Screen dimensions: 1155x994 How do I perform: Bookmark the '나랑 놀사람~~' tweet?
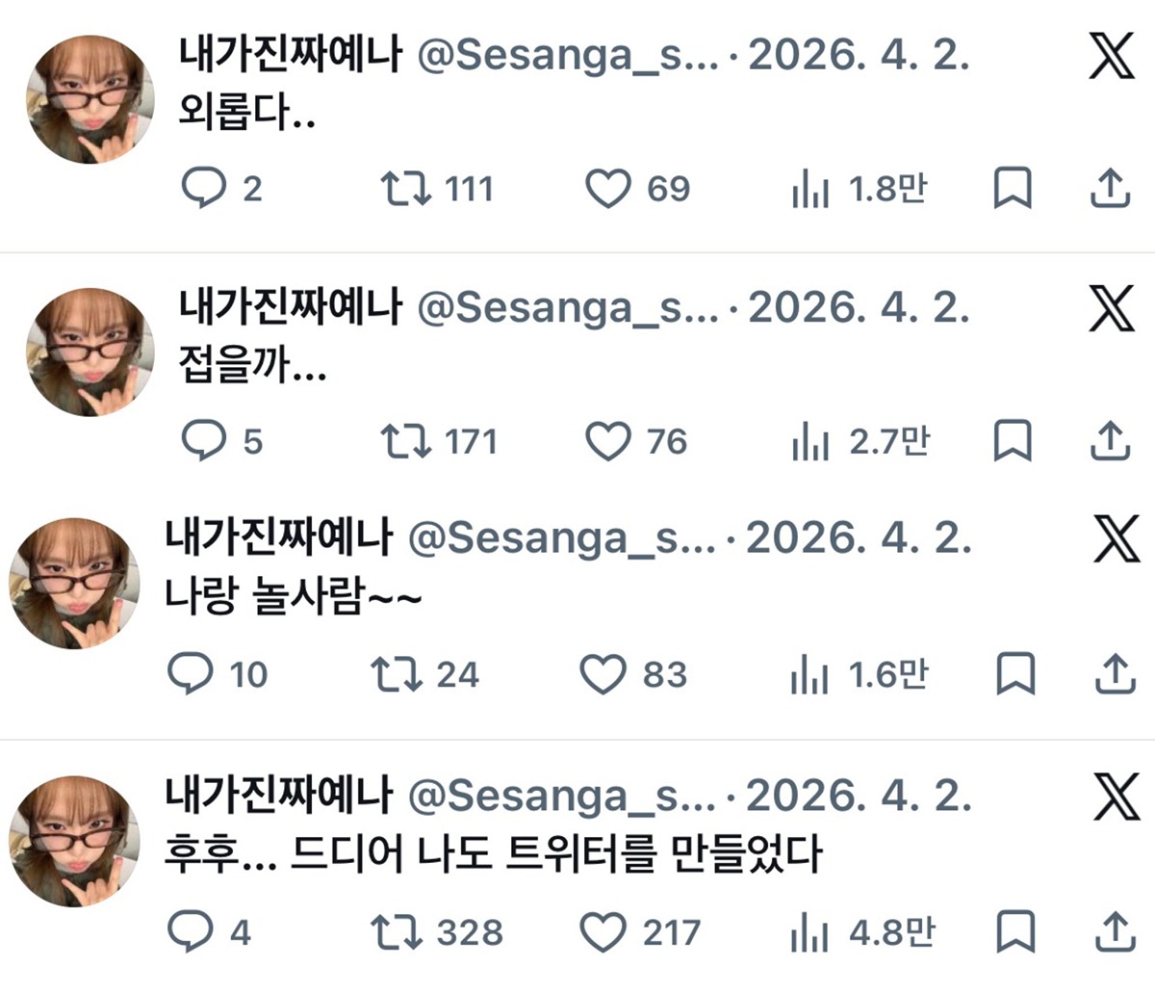click(1015, 674)
